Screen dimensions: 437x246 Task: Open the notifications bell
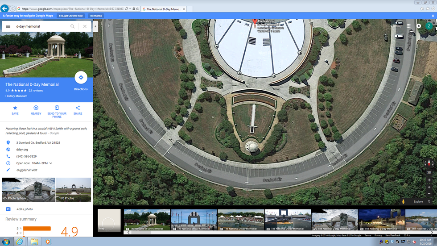[419, 26]
